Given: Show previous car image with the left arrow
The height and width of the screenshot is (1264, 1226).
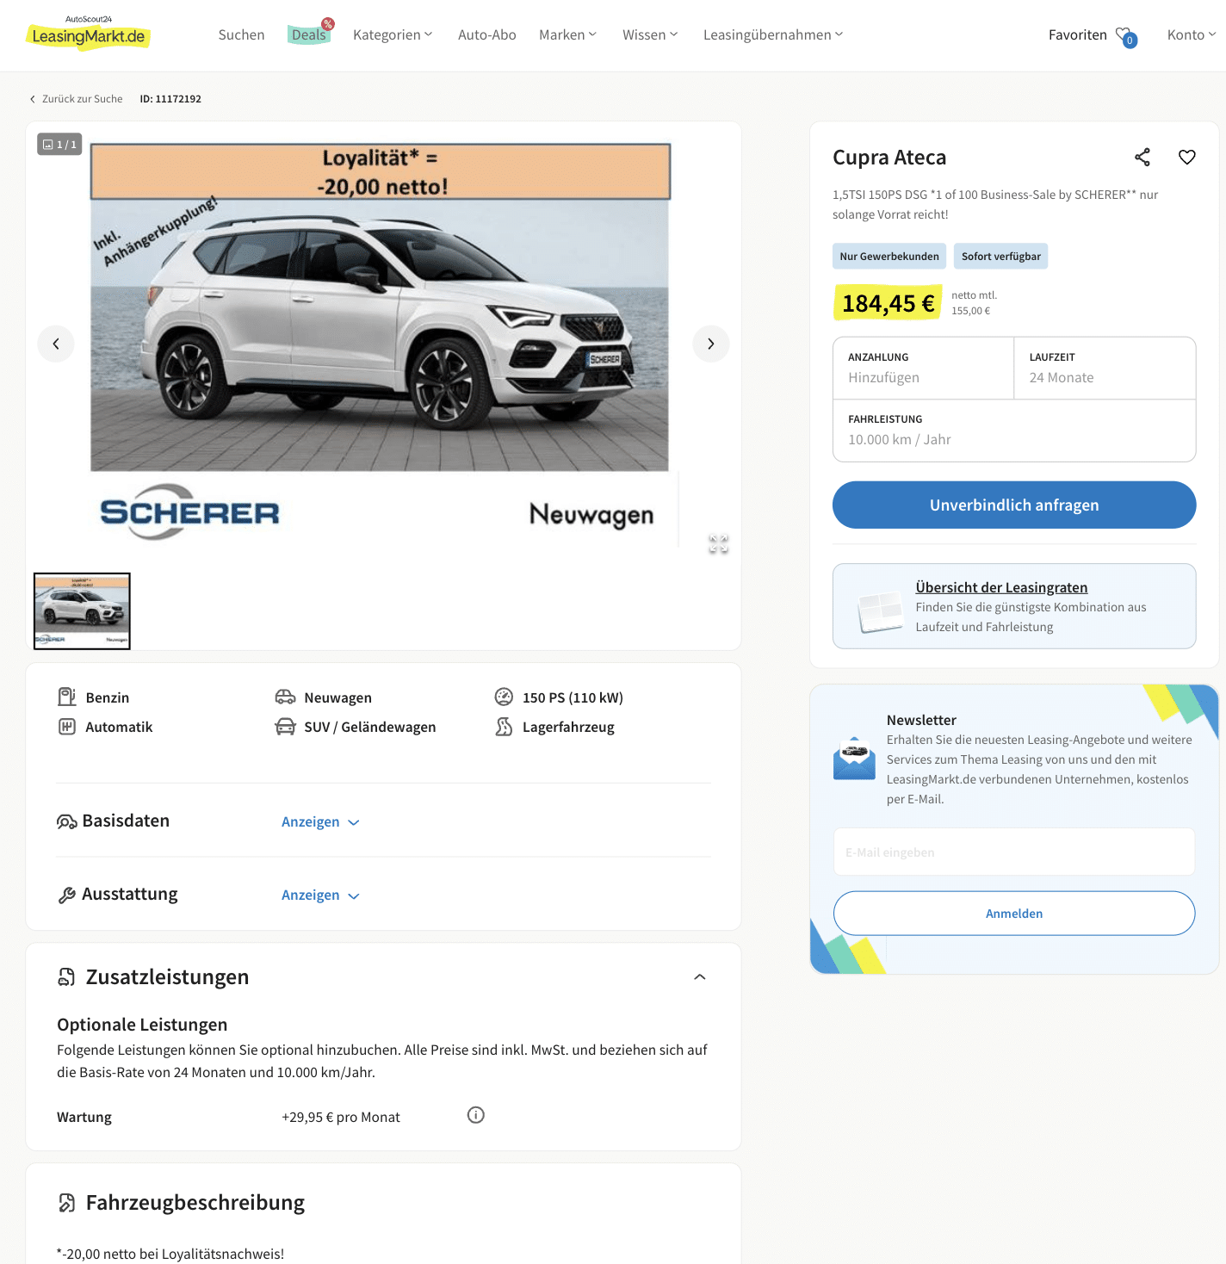Looking at the screenshot, I should pos(56,344).
